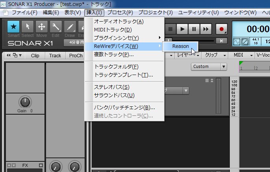Open the track's partially hidden combo box arrow
This screenshot has height=172, width=270.
pyautogui.click(x=186, y=91)
